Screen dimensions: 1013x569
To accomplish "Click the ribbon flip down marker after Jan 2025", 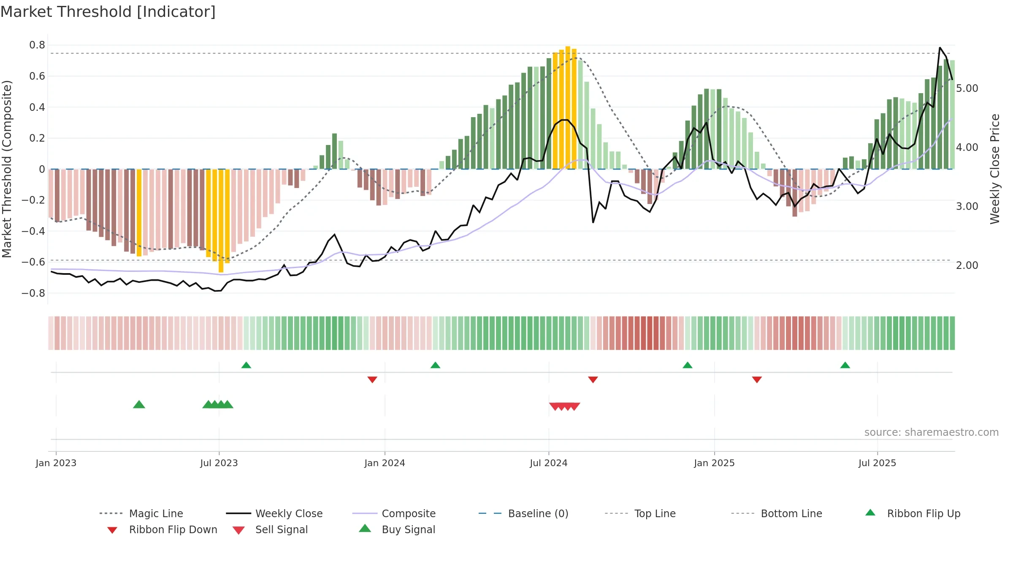I will [x=757, y=380].
